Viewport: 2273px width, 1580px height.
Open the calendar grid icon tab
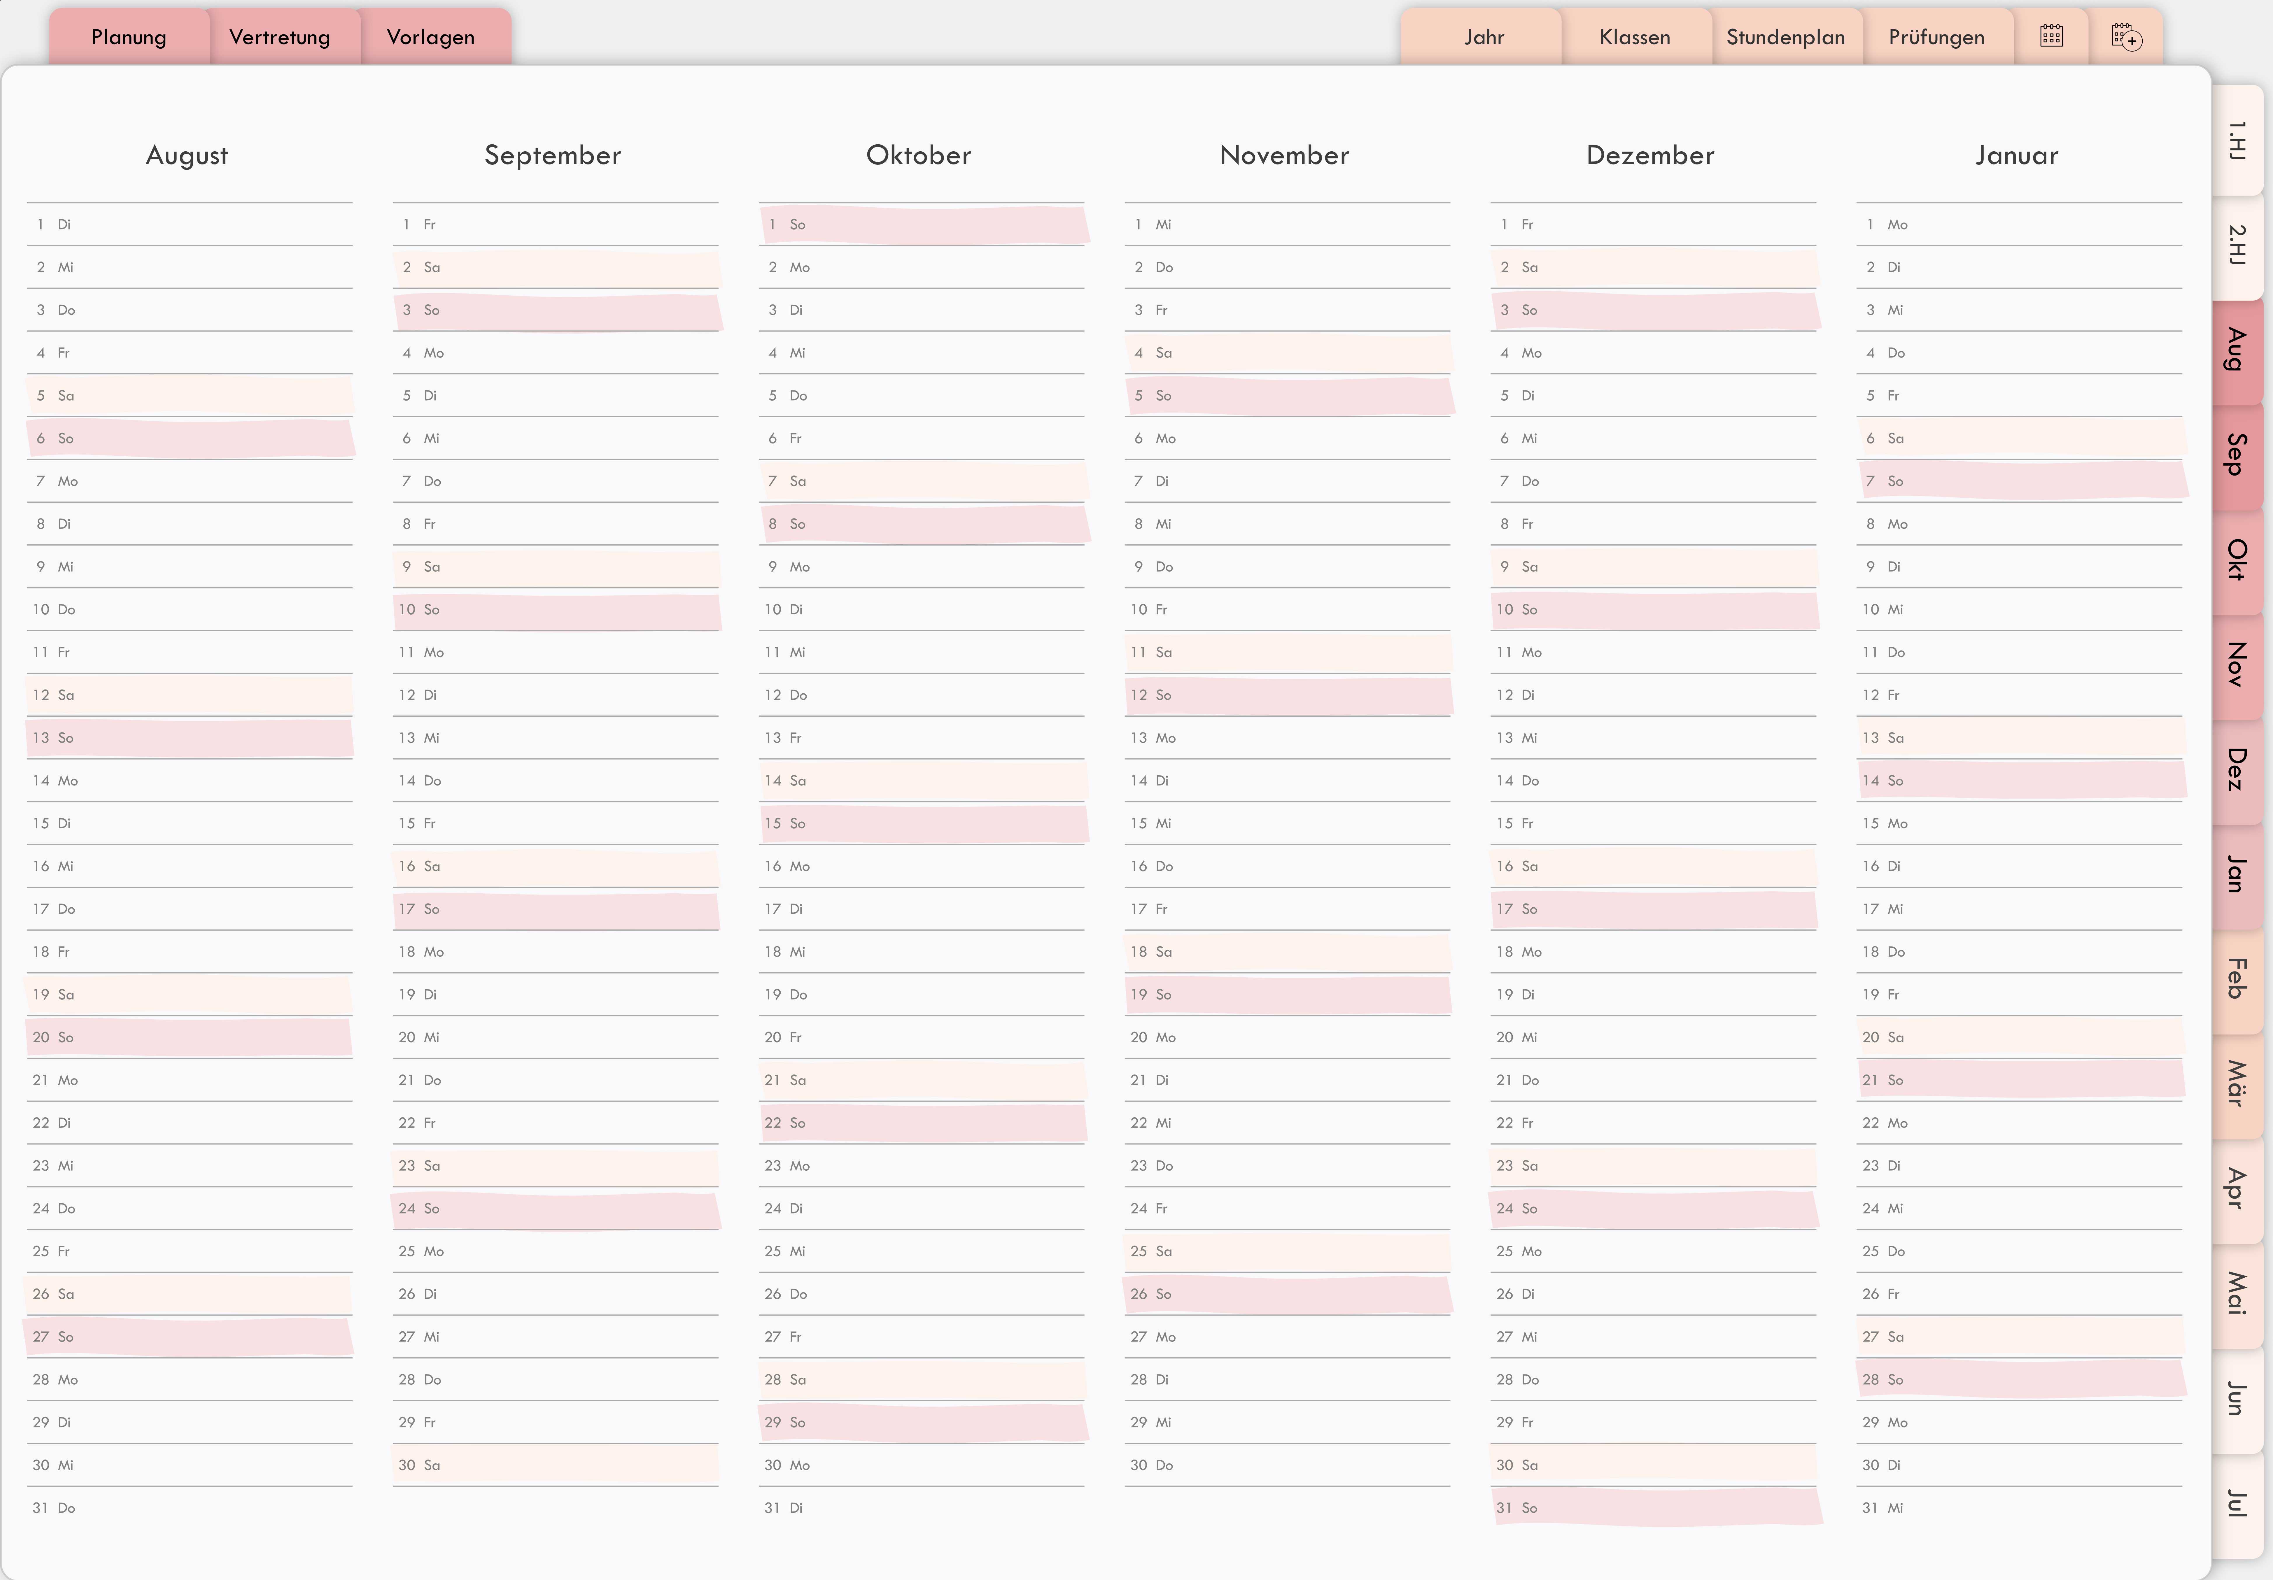2051,37
